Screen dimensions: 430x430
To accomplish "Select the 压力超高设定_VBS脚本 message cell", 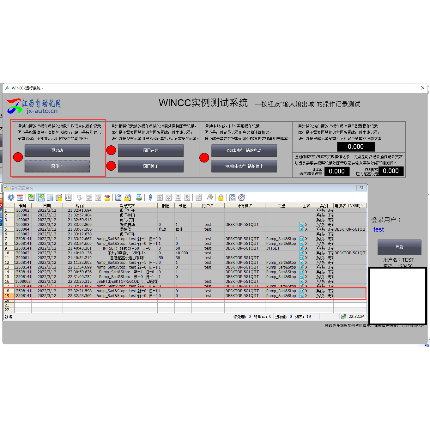I will tap(127, 253).
